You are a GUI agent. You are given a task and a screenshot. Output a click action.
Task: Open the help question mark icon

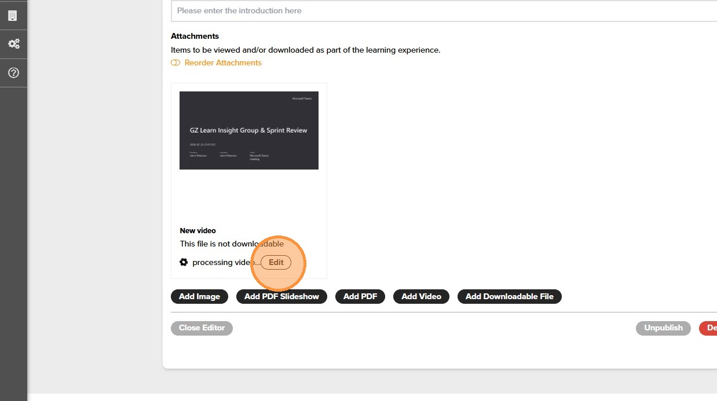tap(13, 73)
